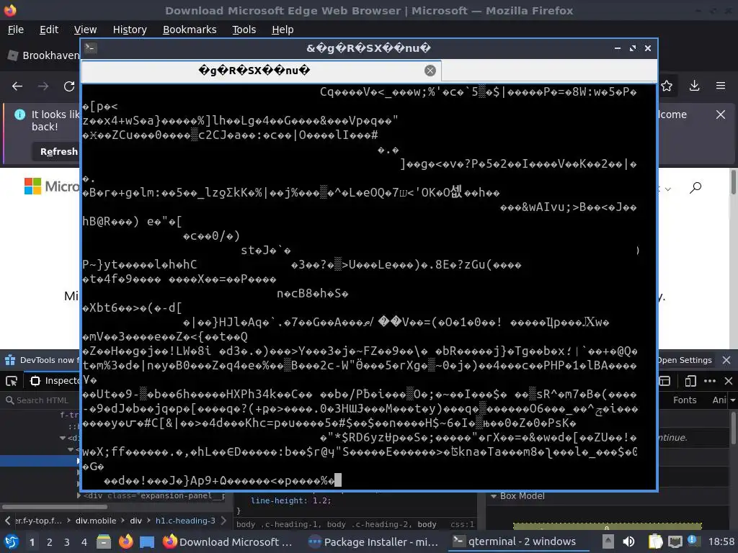738x553 pixels.
Task: Click the div.mobile breadcrumb
Action: pos(96,521)
